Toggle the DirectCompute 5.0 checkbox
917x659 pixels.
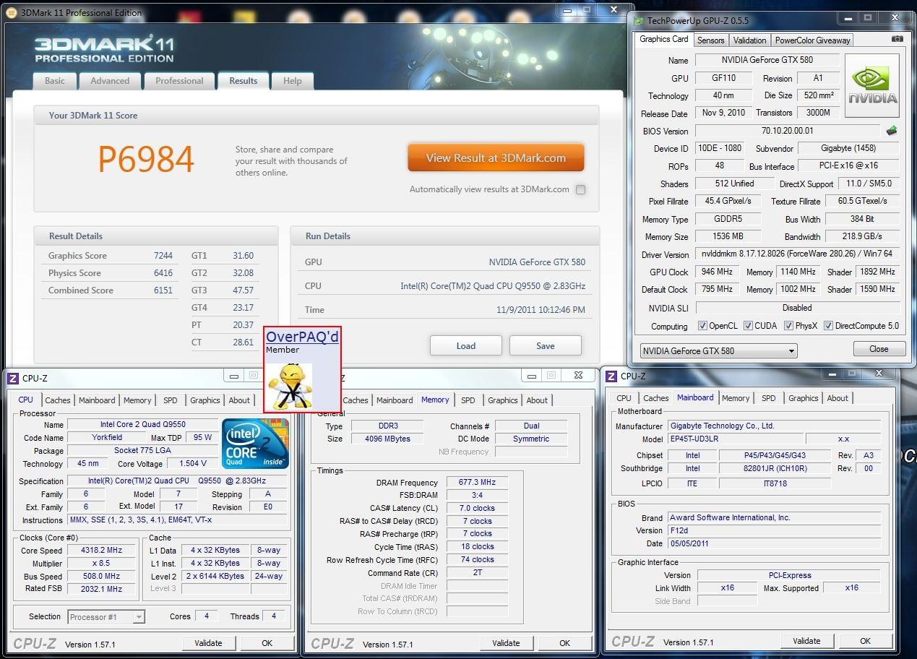click(829, 326)
